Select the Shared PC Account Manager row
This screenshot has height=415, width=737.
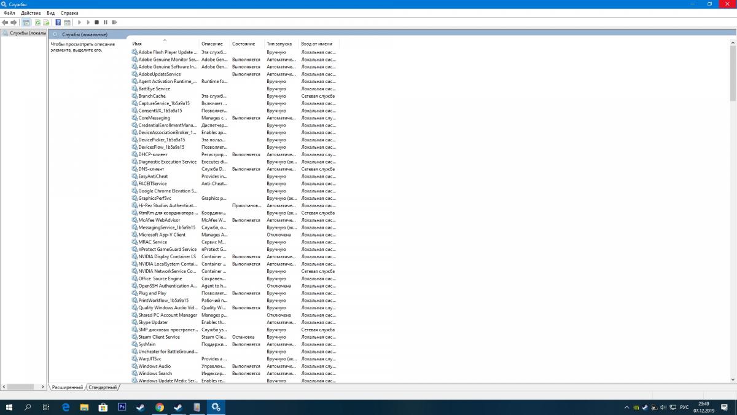(235, 315)
